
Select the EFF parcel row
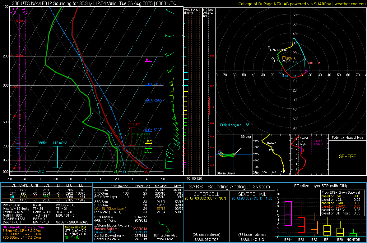[x=47, y=193]
